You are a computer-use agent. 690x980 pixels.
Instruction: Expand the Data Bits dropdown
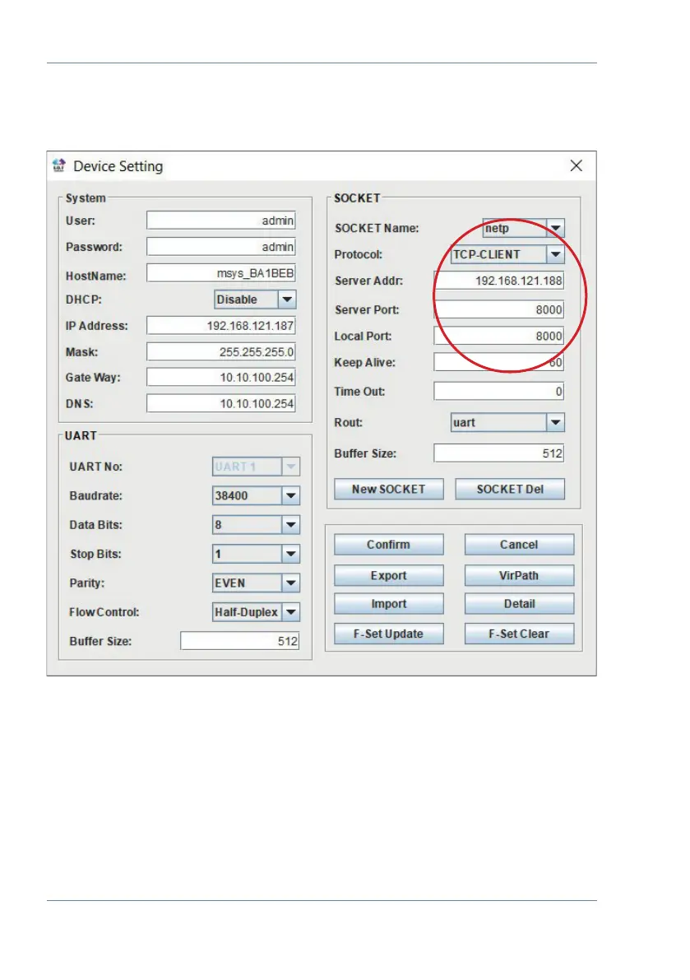coord(289,525)
